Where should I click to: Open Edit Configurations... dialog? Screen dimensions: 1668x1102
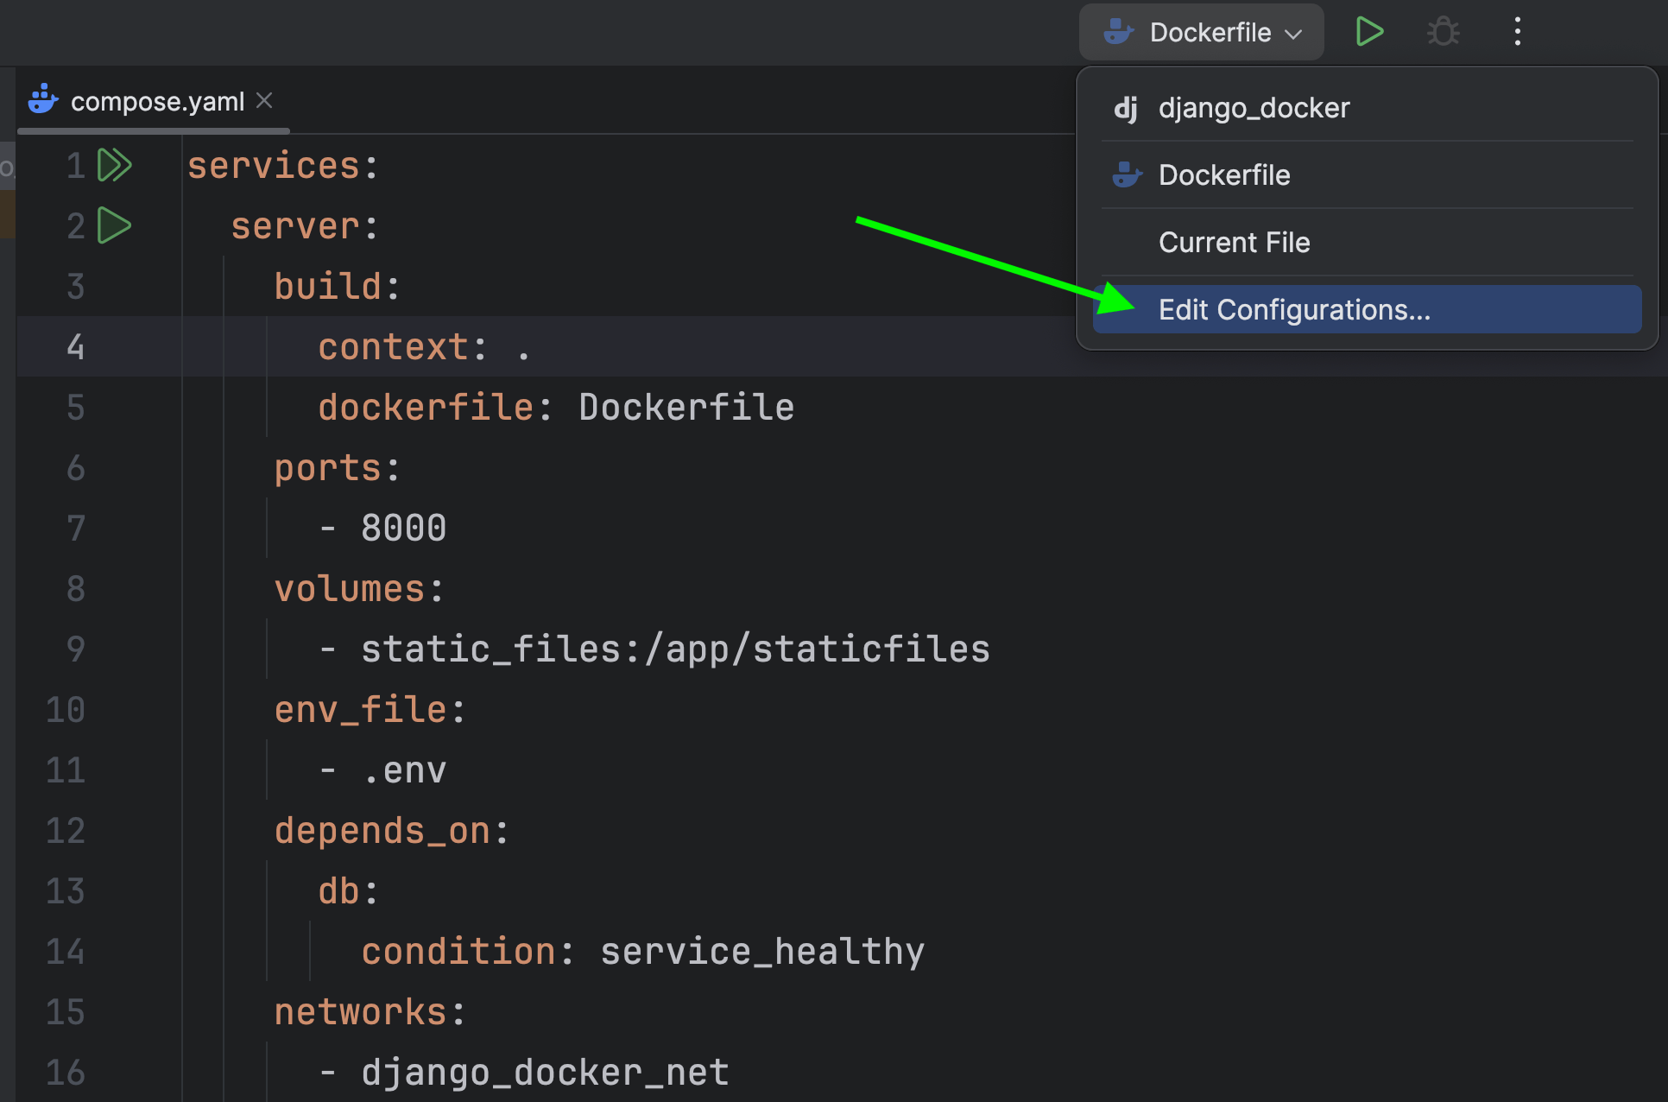[x=1294, y=309]
